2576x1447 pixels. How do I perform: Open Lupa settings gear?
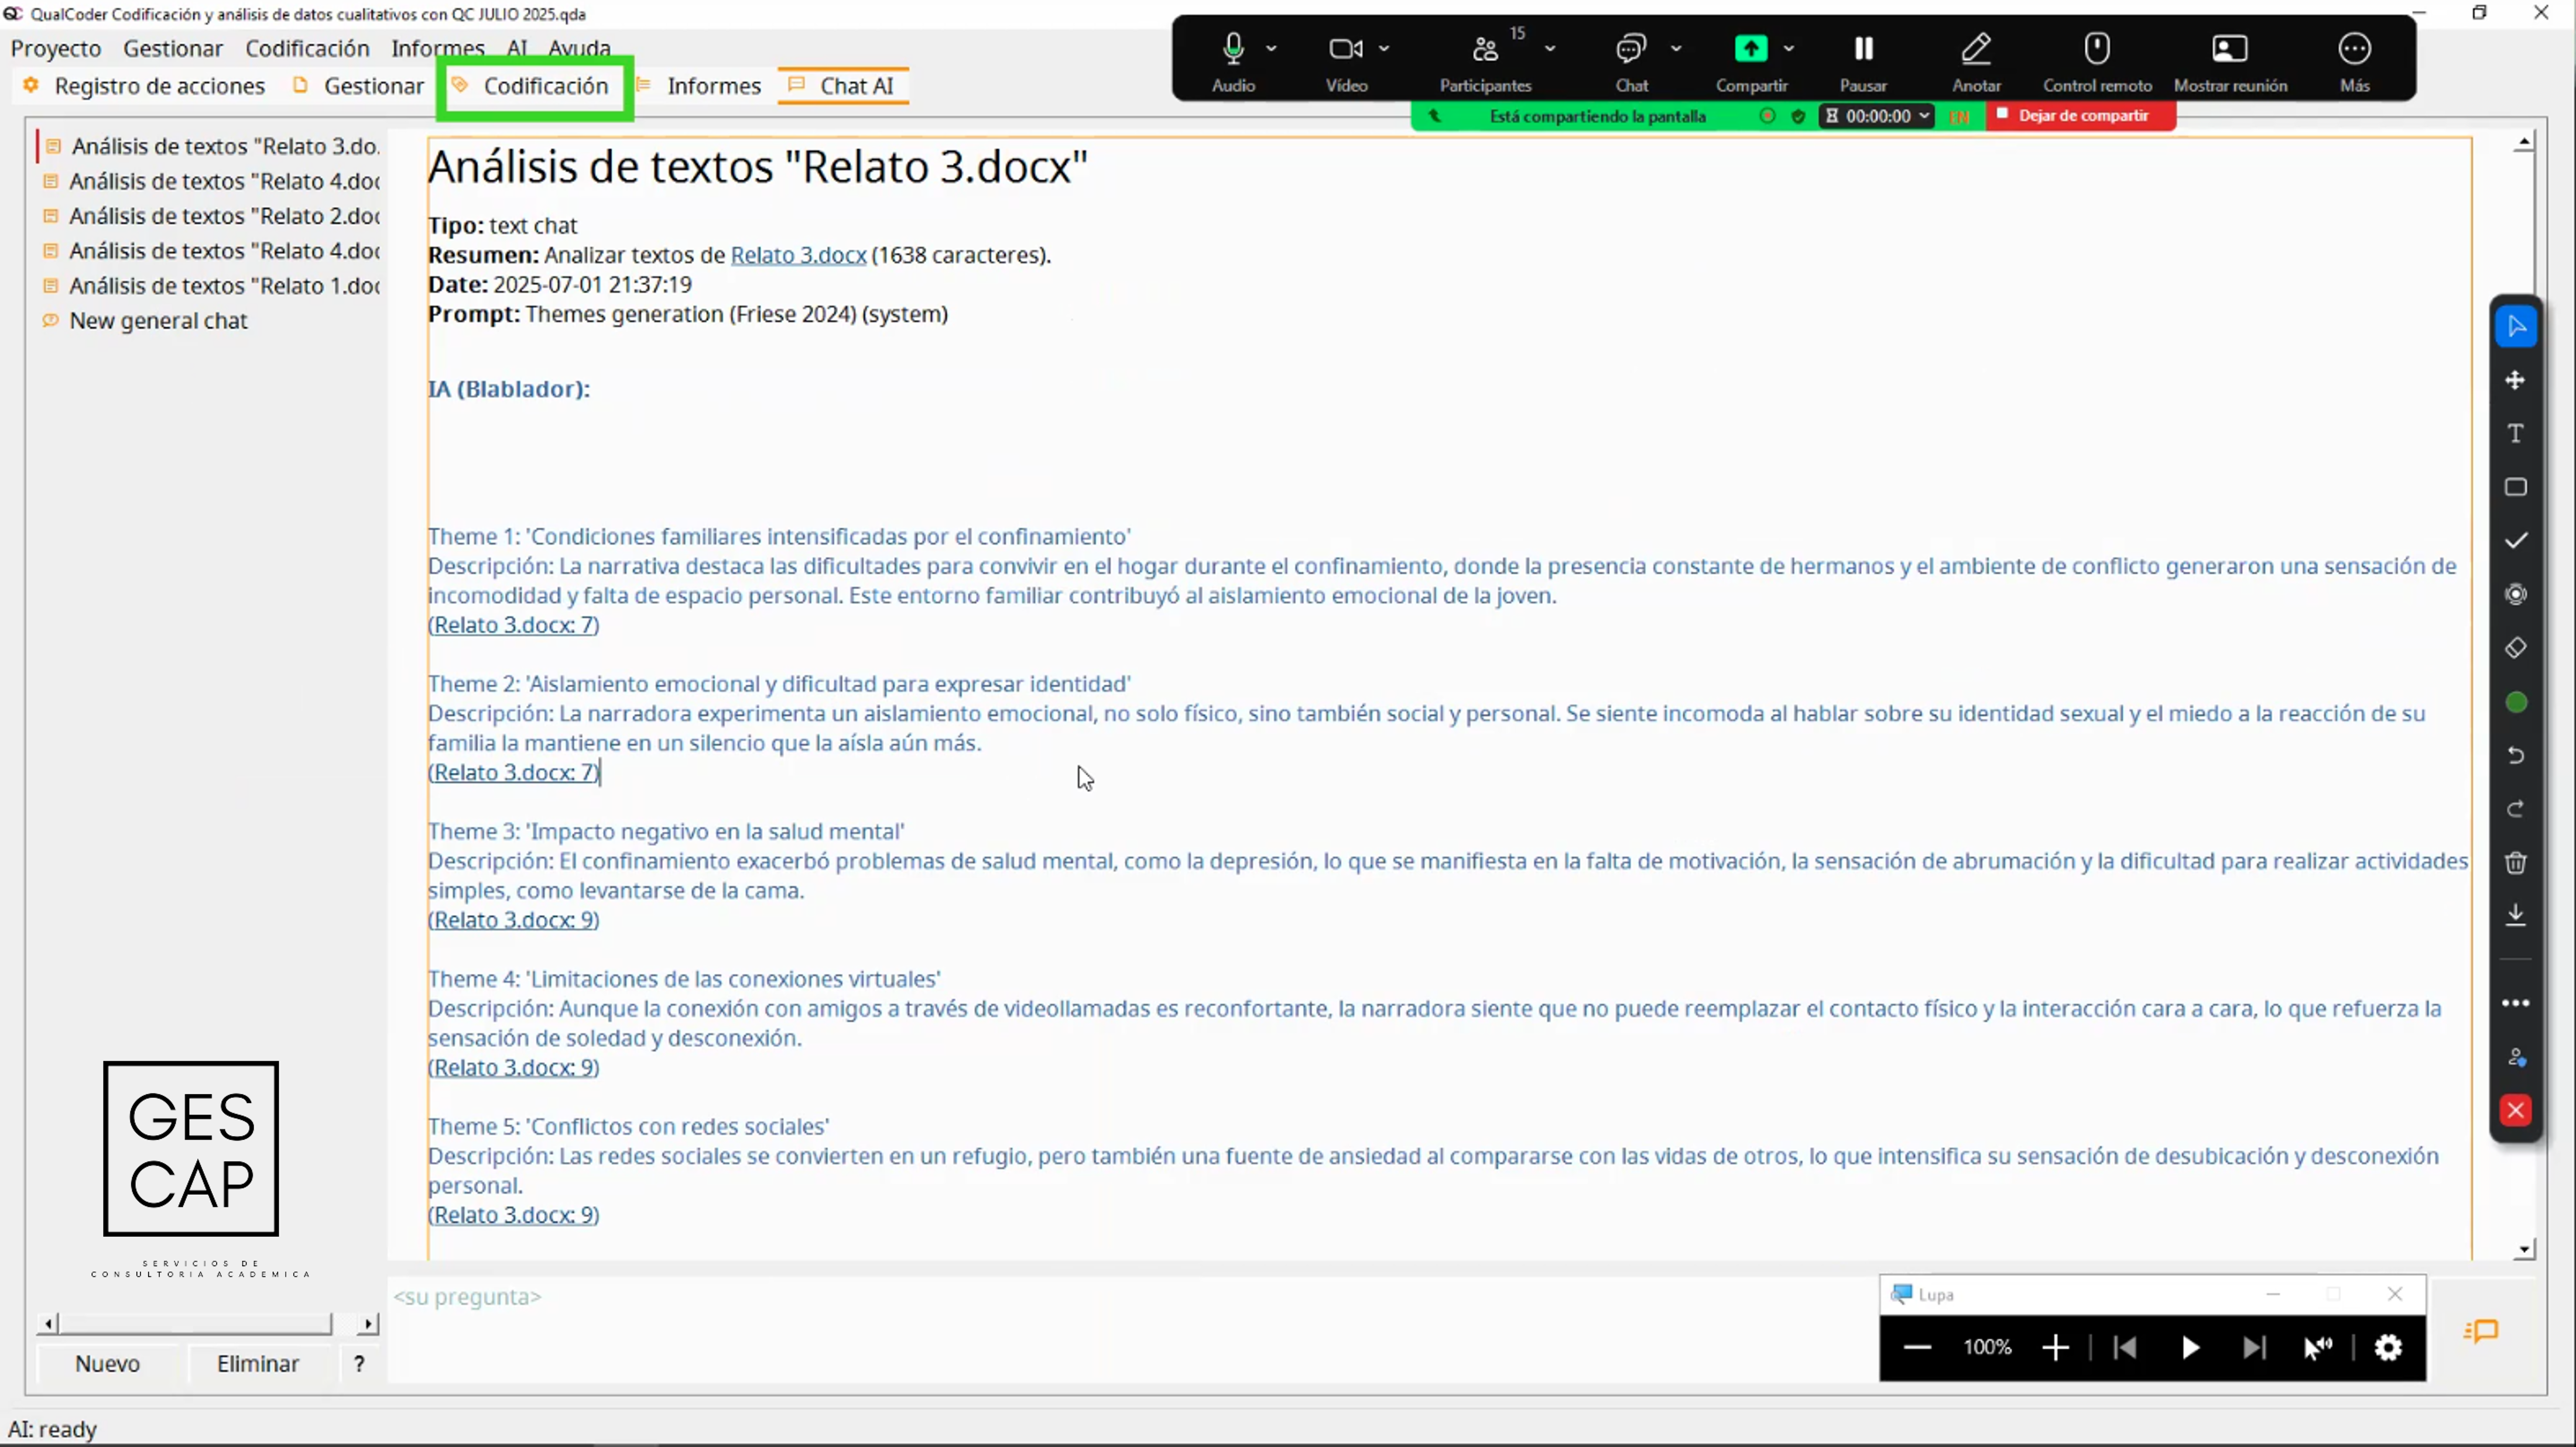[x=2388, y=1348]
